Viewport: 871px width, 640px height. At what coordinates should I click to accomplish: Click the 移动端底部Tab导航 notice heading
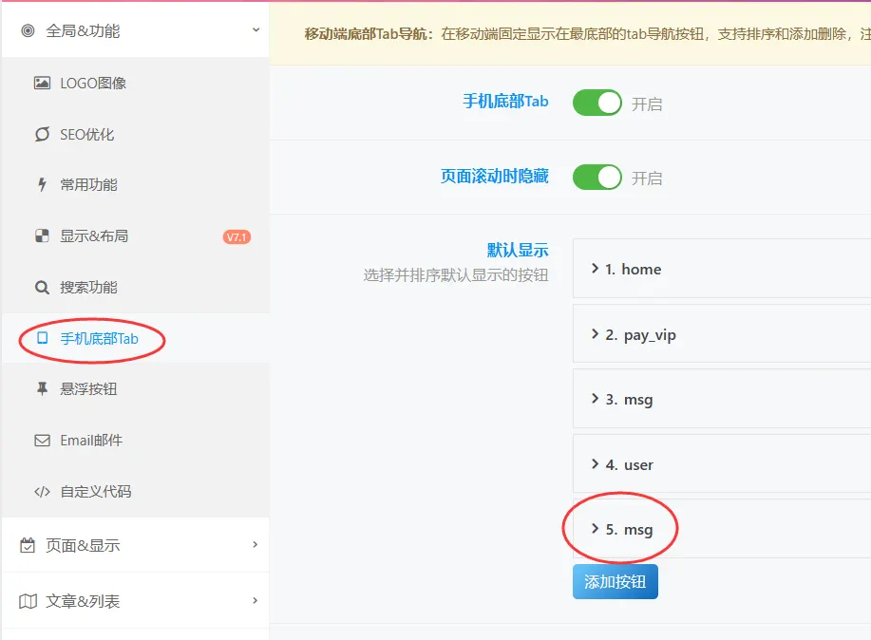369,34
